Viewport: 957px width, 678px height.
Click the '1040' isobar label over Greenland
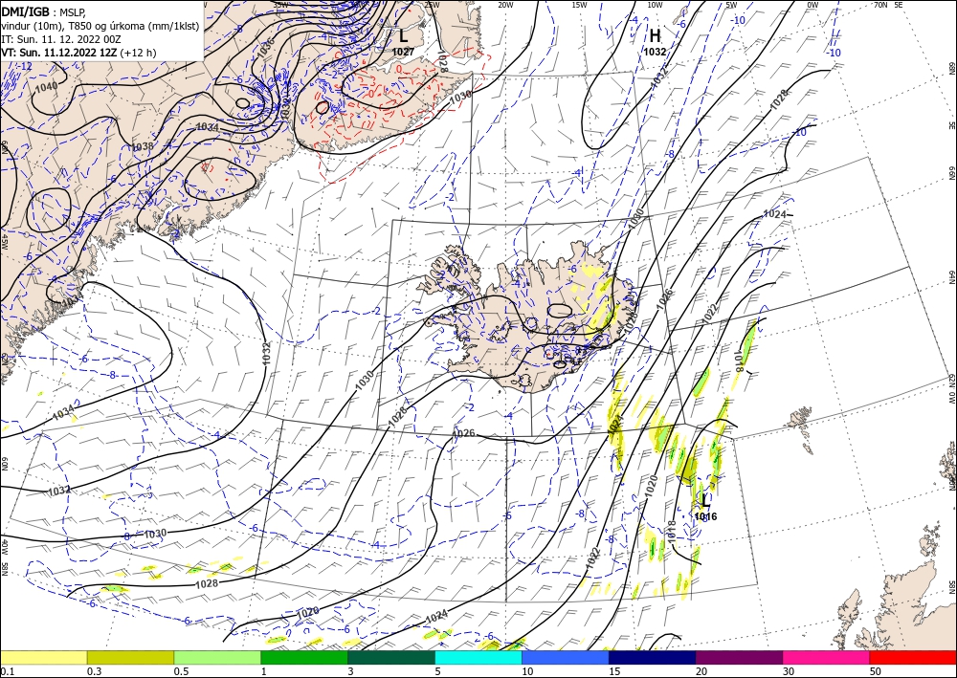click(46, 87)
